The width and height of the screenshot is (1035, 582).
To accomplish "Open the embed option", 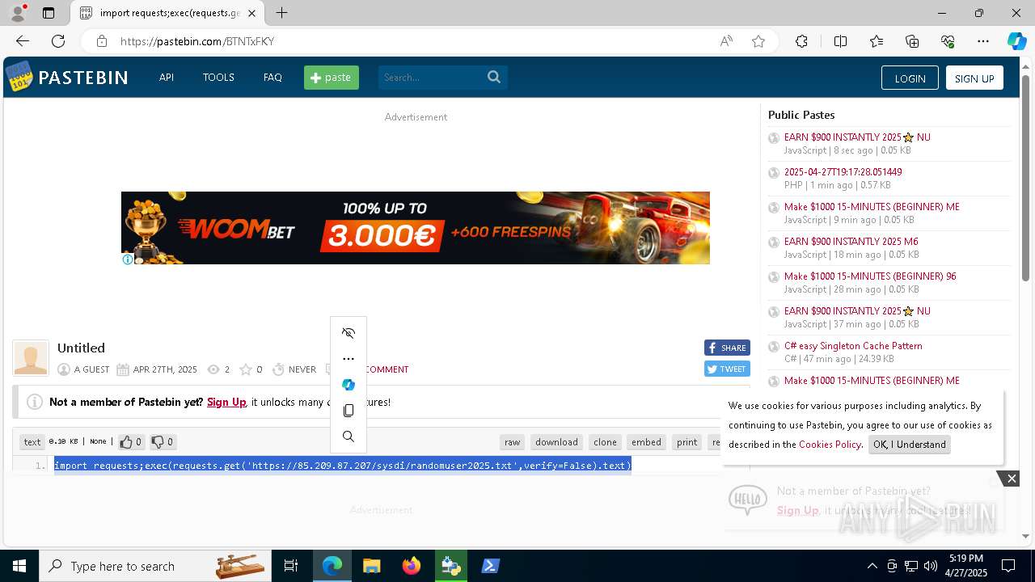I will pyautogui.click(x=646, y=442).
